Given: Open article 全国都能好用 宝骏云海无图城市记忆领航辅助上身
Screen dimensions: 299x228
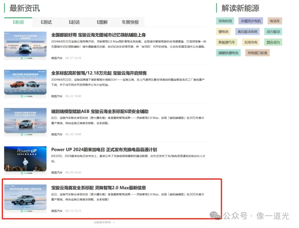Looking at the screenshot, I should [98, 35].
